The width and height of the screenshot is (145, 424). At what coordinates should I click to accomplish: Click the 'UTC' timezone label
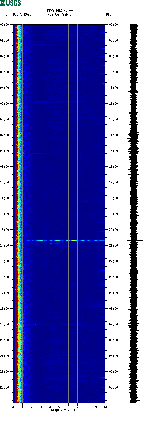109,14
